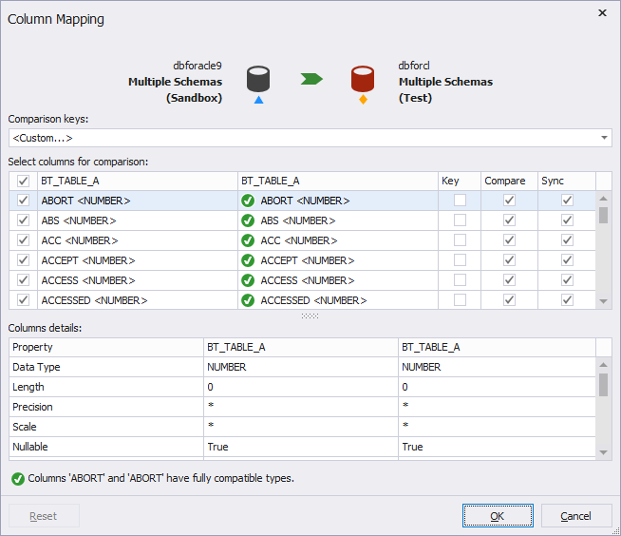Select the source ACCESSED <NUMBER> cell
Image resolution: width=621 pixels, height=536 pixels.
click(138, 300)
